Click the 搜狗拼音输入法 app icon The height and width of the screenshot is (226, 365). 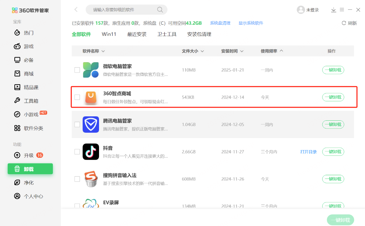coord(91,179)
